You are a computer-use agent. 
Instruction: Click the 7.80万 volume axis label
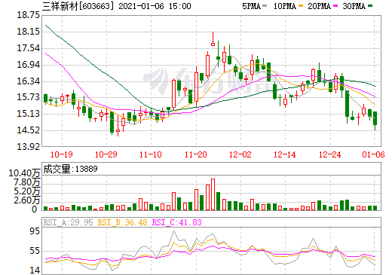point(27,182)
